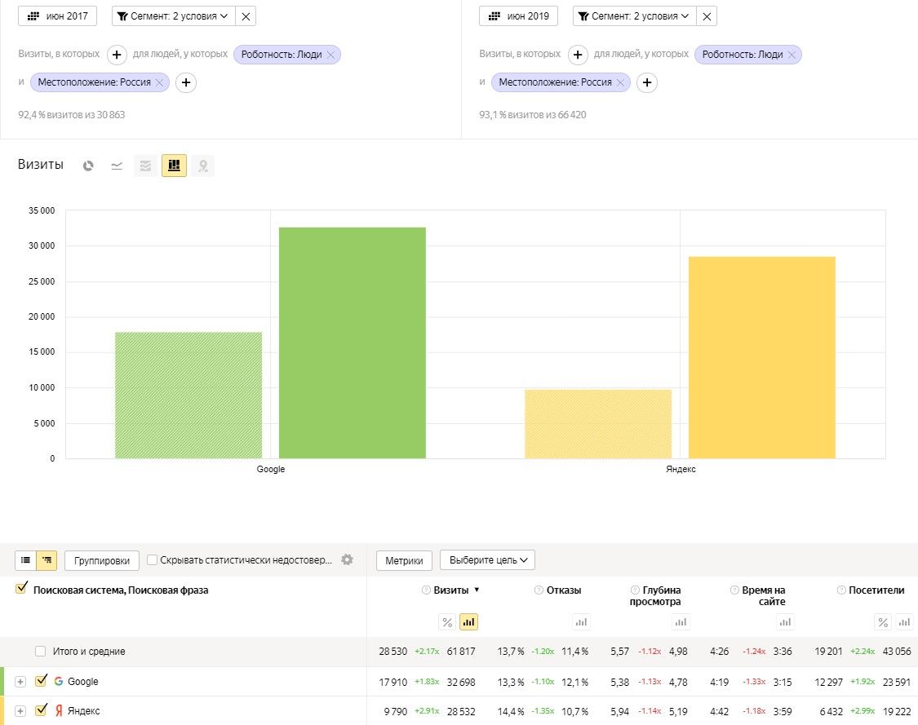918x725 pixels.
Task: Click the Яндекс row label
Action: tap(84, 711)
